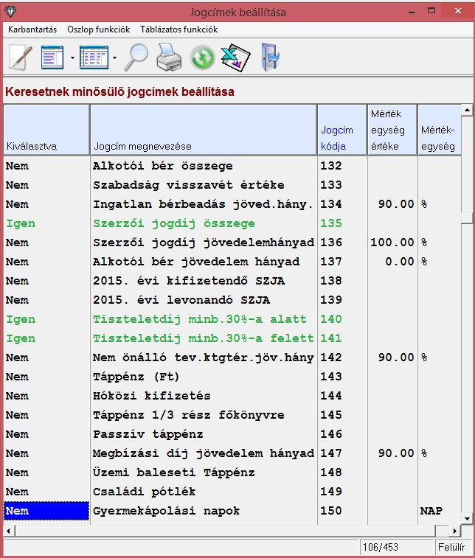Viewport: 475px width, 558px height.
Task: Open search with the magnifying glass icon
Action: coord(136,57)
